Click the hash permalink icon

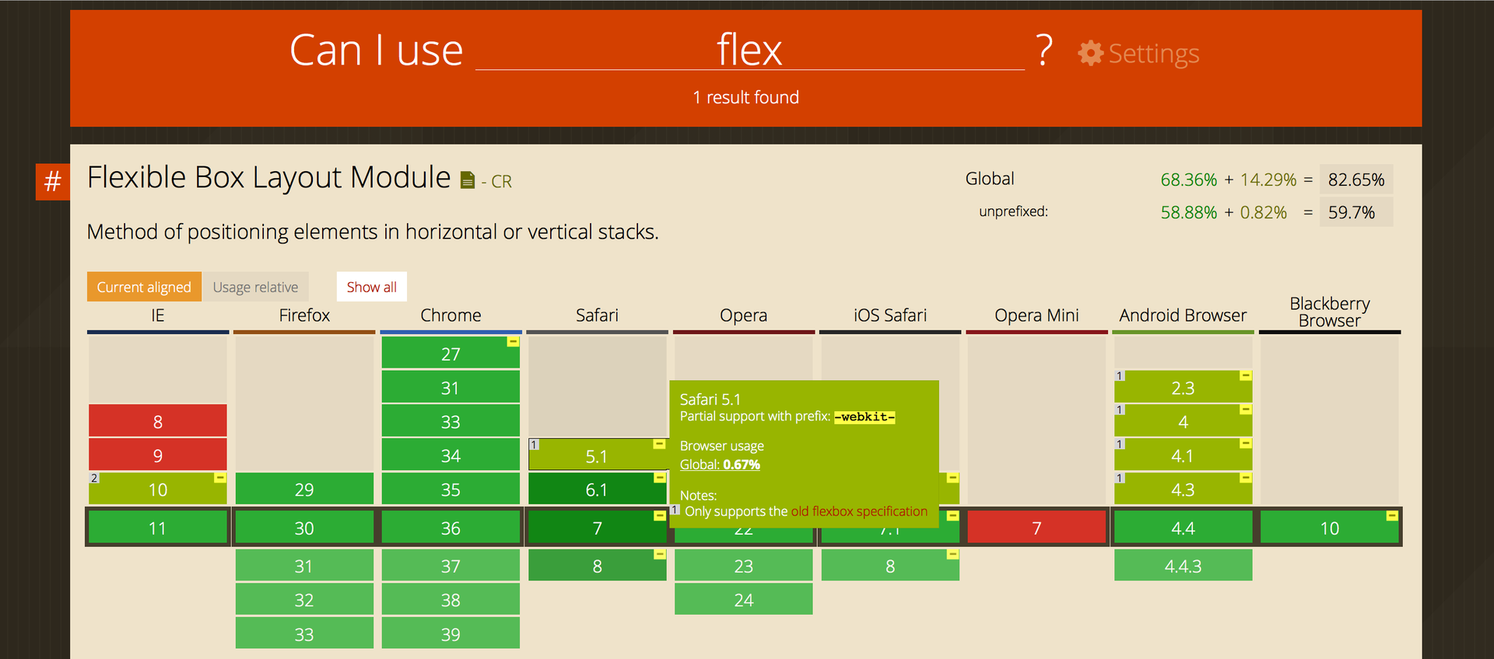tap(52, 181)
